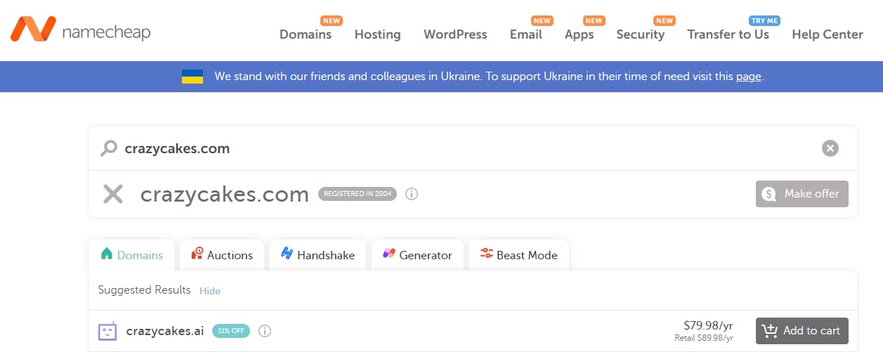Open Transfer to Us menu
Image resolution: width=883 pixels, height=352 pixels.
728,34
